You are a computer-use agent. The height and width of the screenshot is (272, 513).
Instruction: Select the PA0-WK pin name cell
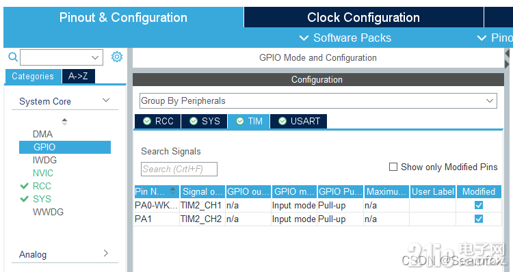tap(157, 205)
